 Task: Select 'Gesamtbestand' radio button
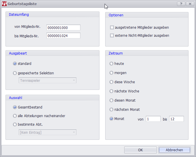(x=15, y=107)
